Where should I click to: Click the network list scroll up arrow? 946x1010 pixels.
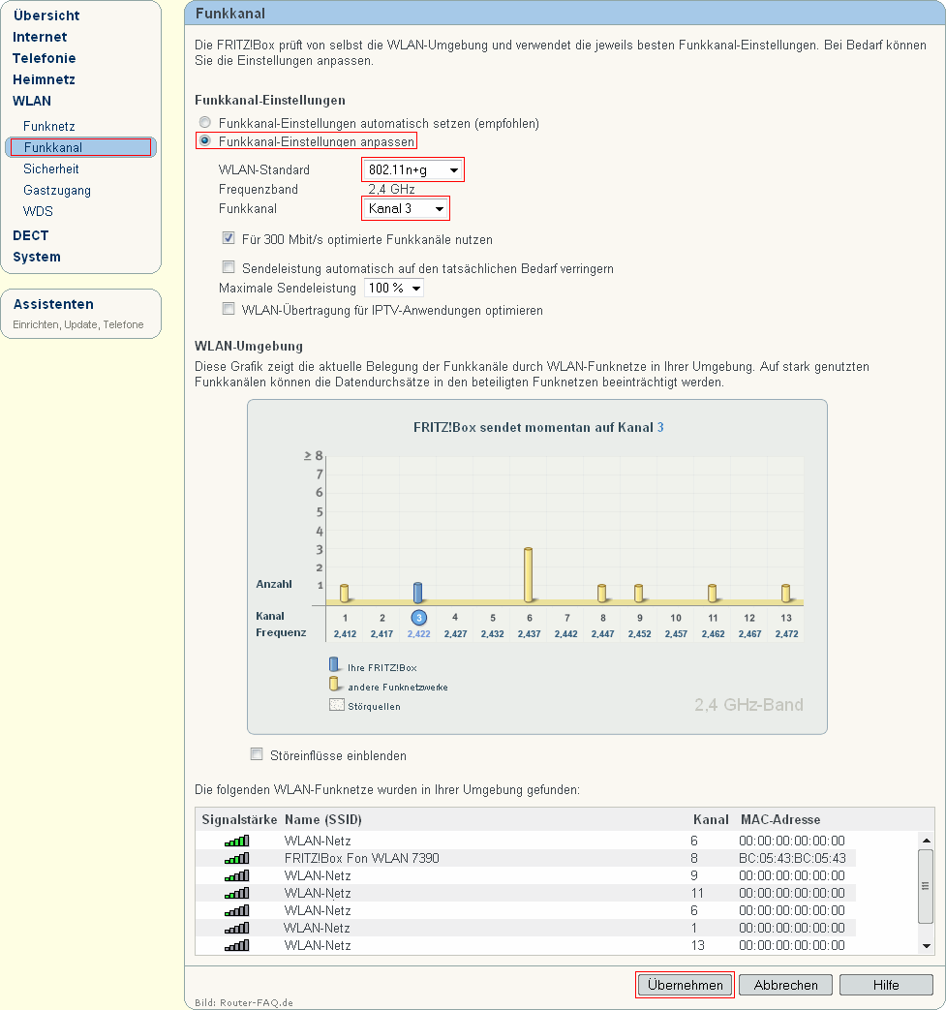926,840
